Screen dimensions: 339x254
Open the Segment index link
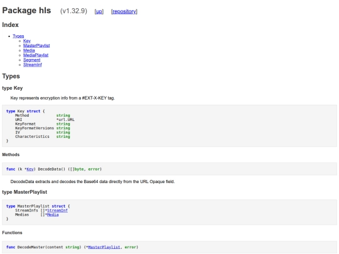32,60
